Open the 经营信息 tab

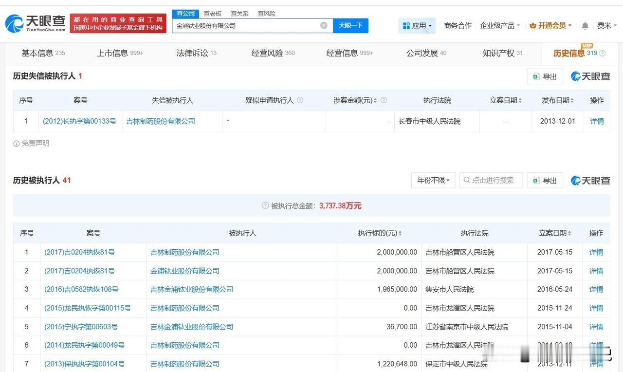coord(349,53)
